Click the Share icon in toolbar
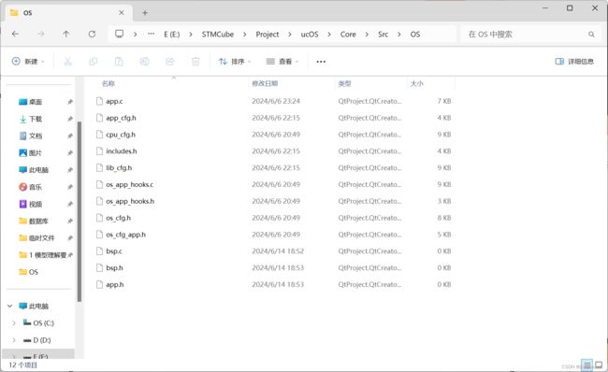608x372 pixels. pyautogui.click(x=170, y=62)
